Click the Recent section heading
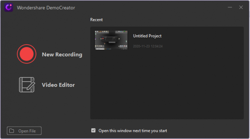The height and width of the screenshot is (139, 250). (97, 20)
